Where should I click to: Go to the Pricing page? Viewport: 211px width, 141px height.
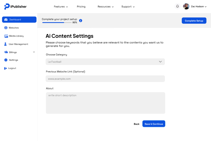pos(81,7)
